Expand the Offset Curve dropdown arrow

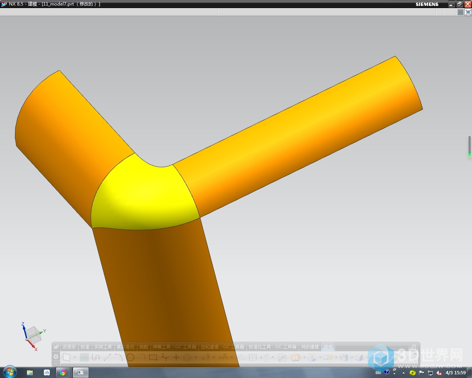coord(195,357)
